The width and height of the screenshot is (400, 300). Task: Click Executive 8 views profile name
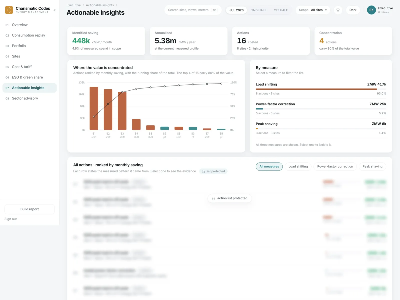[x=385, y=10]
